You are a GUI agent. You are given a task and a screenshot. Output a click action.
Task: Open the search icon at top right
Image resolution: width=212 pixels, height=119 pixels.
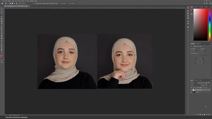pos(204,3)
